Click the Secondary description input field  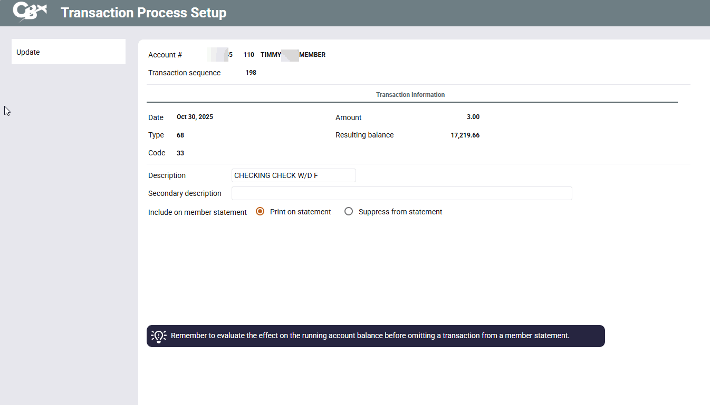(401, 193)
